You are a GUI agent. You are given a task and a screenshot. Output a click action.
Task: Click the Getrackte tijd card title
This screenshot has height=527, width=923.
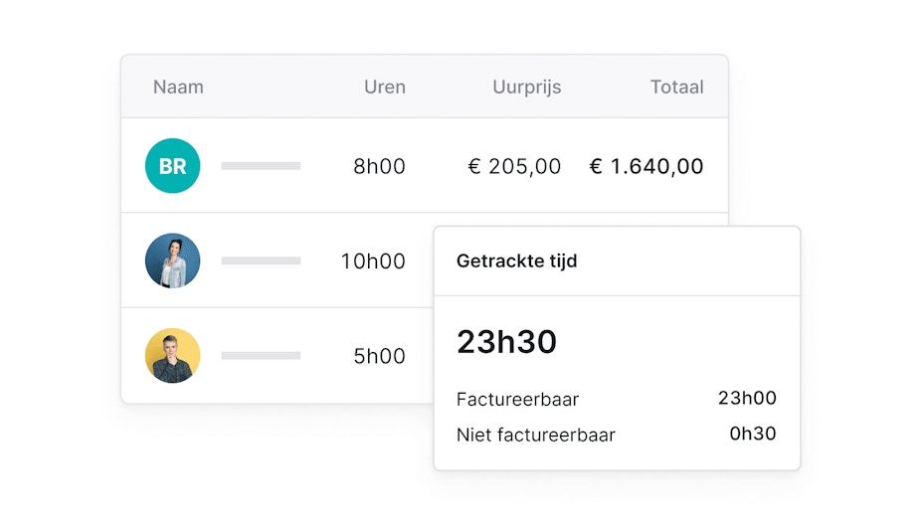coord(516,262)
